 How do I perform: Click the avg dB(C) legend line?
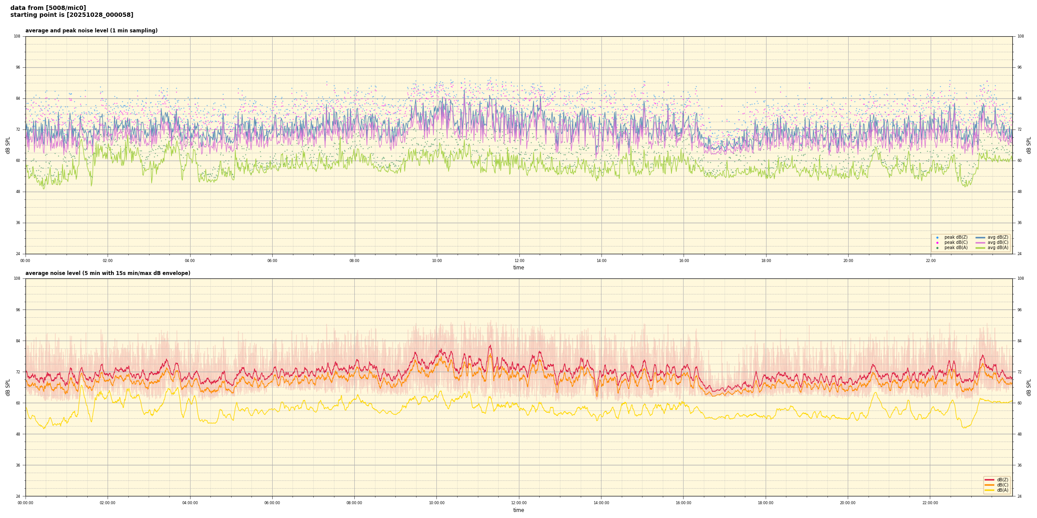(x=980, y=243)
